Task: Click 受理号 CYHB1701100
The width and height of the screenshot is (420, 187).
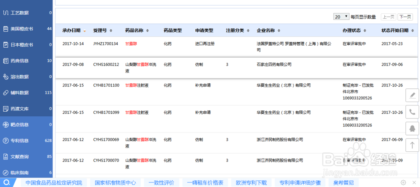Action: click(x=106, y=85)
